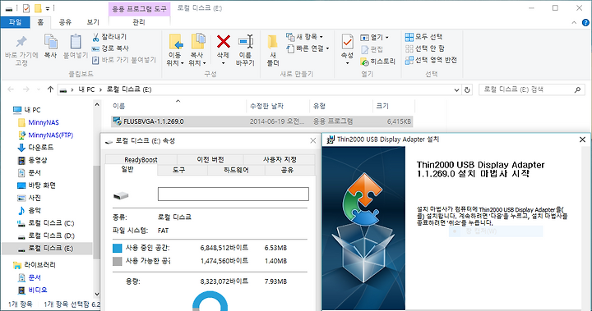The image size is (592, 311).
Task: Collapse the ribbon with chevron
Action: tap(574, 23)
